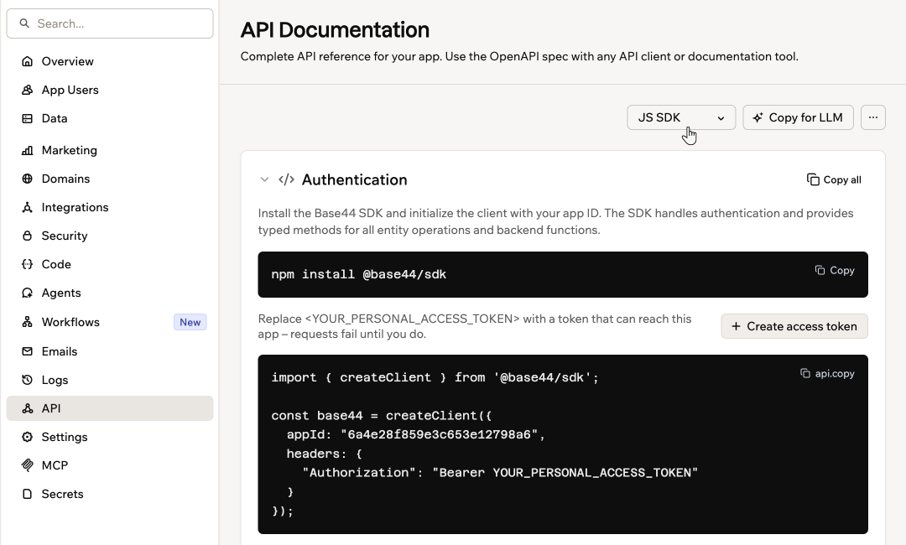906x545 pixels.
Task: Click the Copy for LLM button
Action: click(x=798, y=117)
